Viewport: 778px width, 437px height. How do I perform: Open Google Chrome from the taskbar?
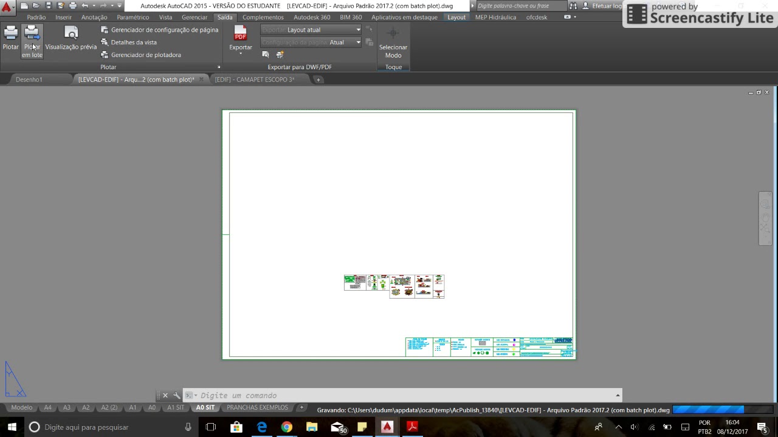[x=286, y=427]
